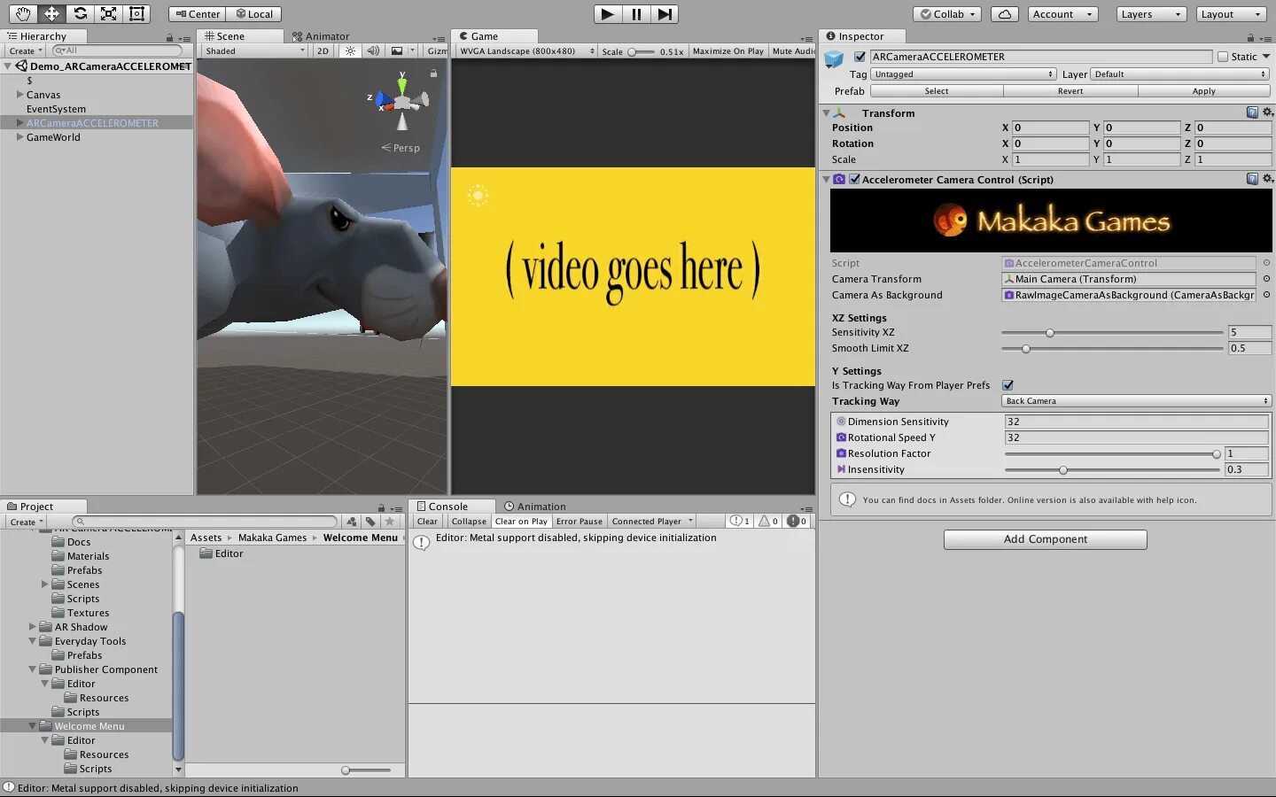Open the Collab dropdown
Viewport: 1276px width, 797px height.
pos(947,14)
